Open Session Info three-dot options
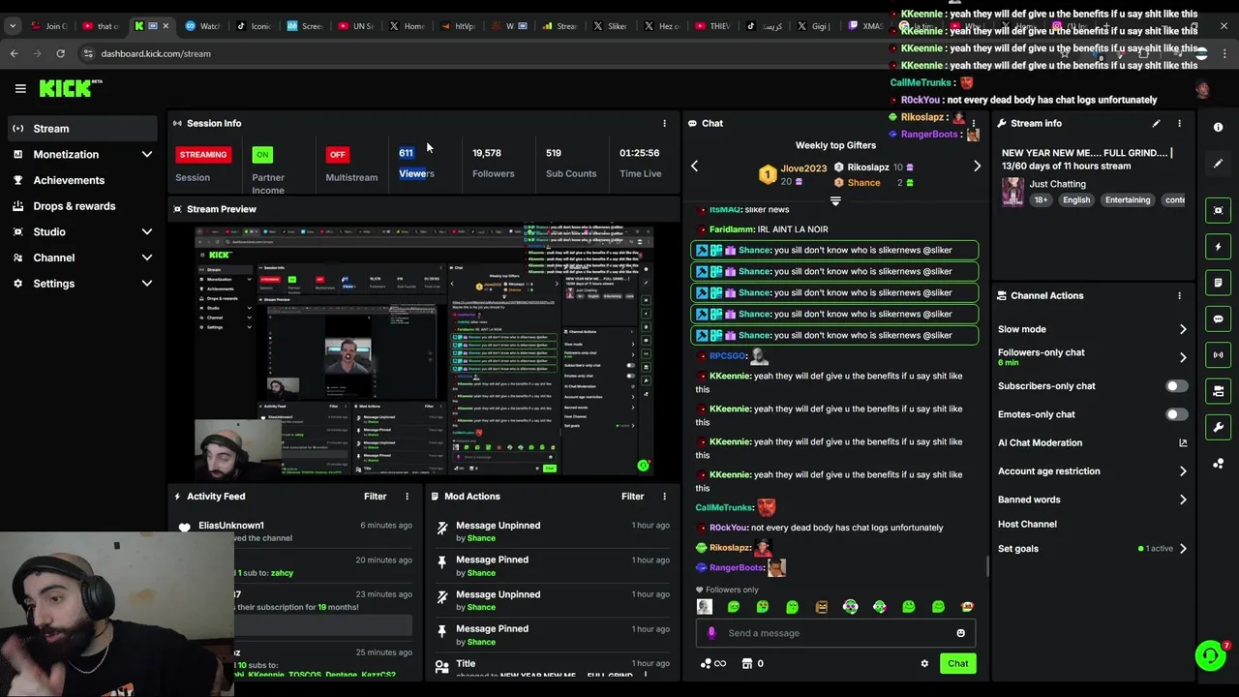The width and height of the screenshot is (1239, 697). [664, 123]
